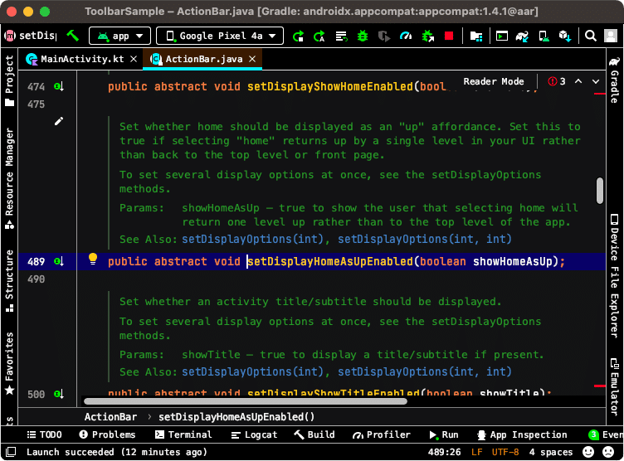This screenshot has height=461, width=624.
Task: Click the Run Anything icon
Action: pos(501,36)
